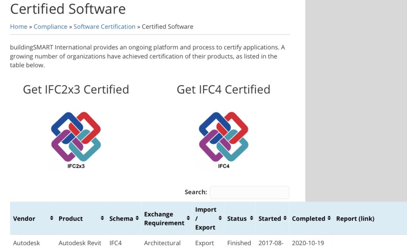Sort table by Schema column
The image size is (407, 248).
click(x=124, y=219)
